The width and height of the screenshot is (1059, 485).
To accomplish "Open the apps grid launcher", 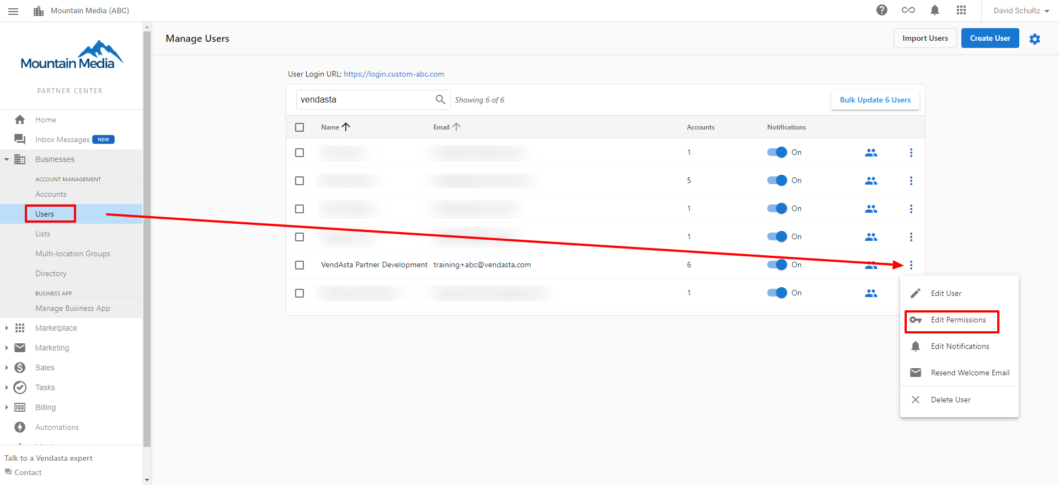I will pyautogui.click(x=961, y=10).
